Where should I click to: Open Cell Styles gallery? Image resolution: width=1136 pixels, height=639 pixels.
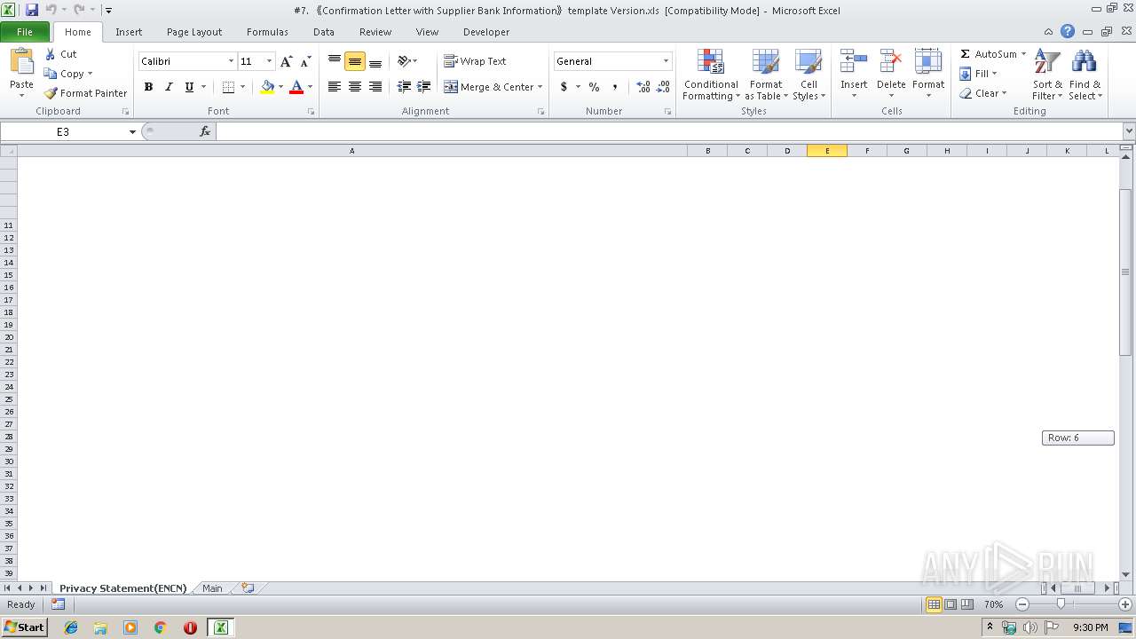(x=809, y=75)
